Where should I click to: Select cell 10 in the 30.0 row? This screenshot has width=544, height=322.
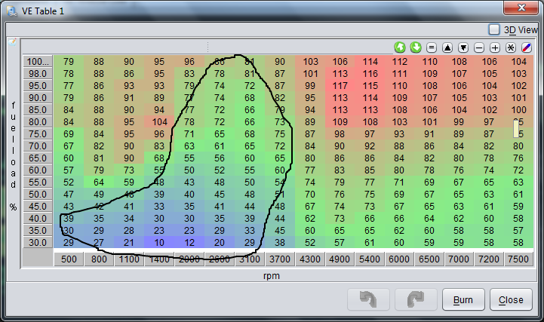159,243
